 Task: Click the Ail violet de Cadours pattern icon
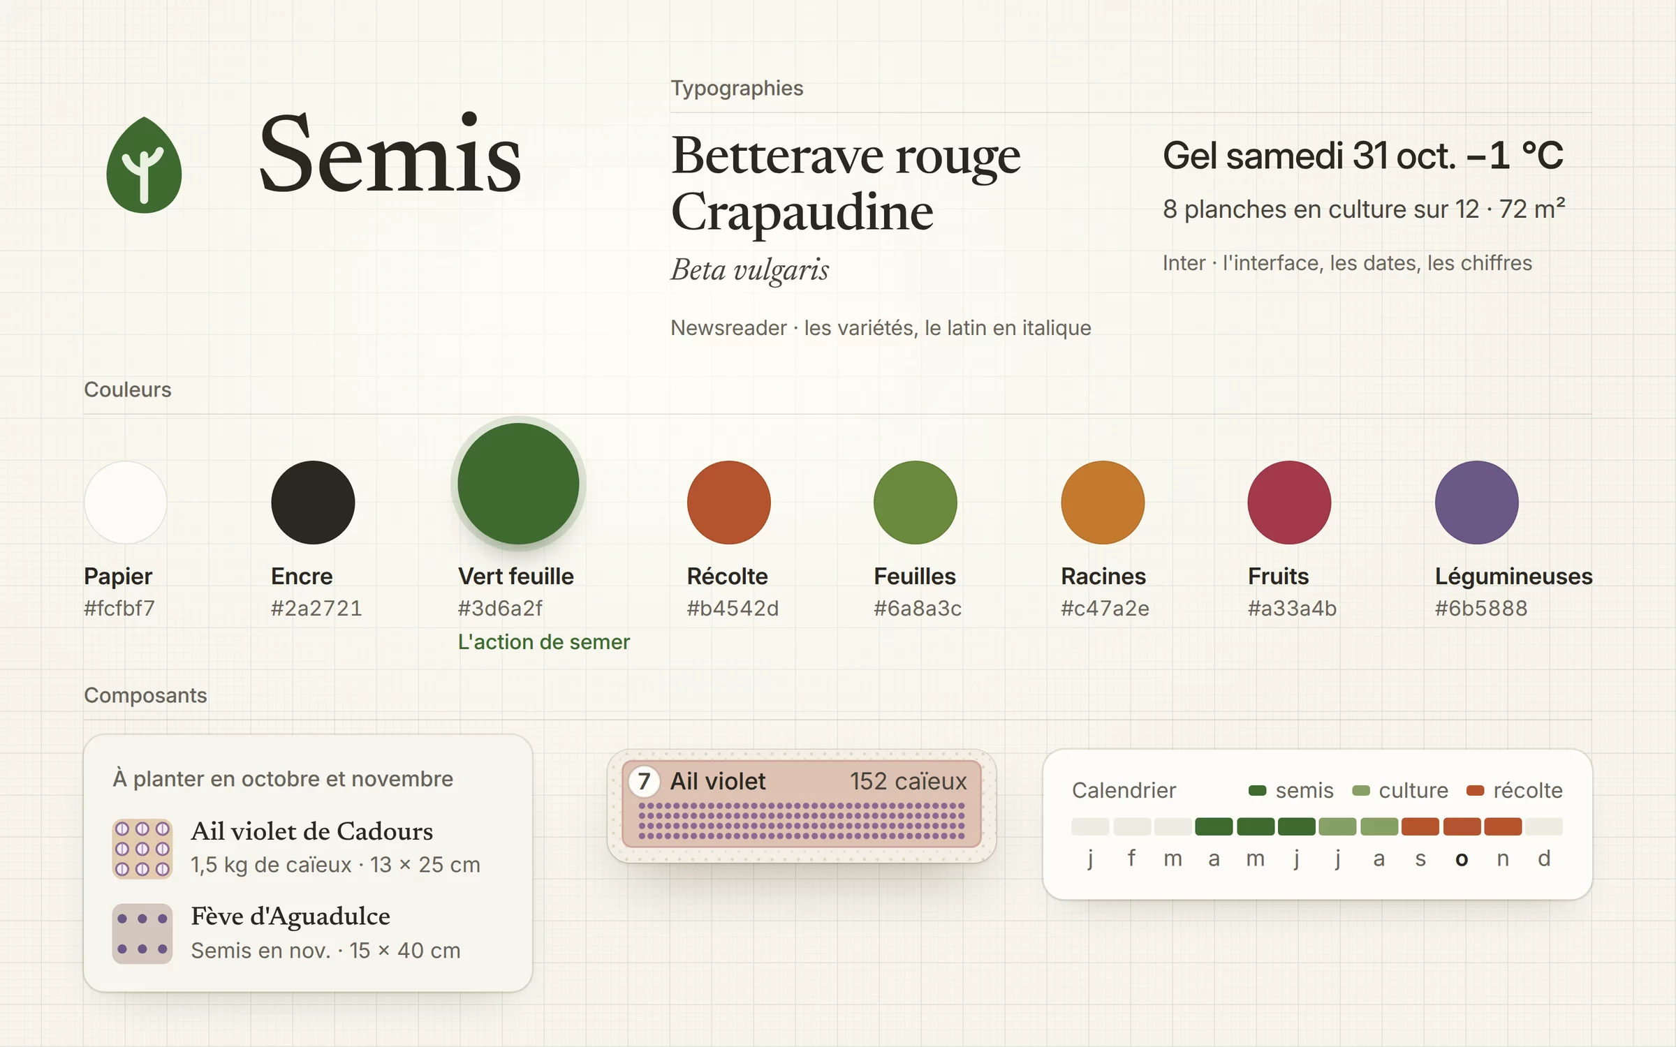[142, 848]
